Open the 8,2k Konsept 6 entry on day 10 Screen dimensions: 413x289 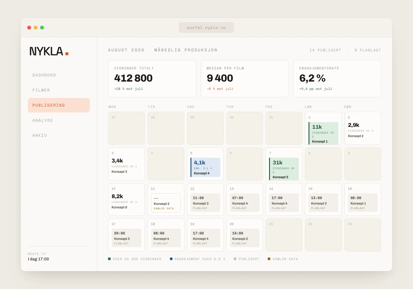tap(126, 201)
